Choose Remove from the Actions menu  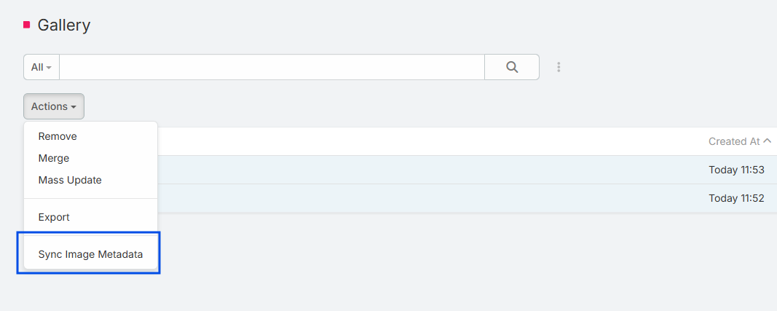pos(58,136)
